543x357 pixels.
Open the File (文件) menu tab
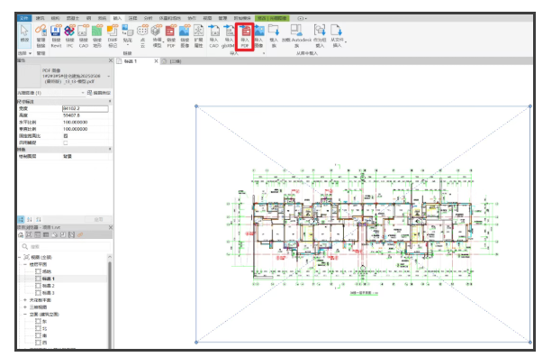(24, 18)
